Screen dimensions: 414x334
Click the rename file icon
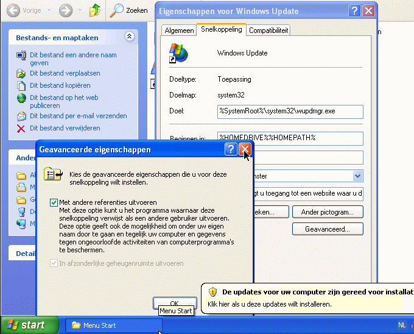click(21, 55)
